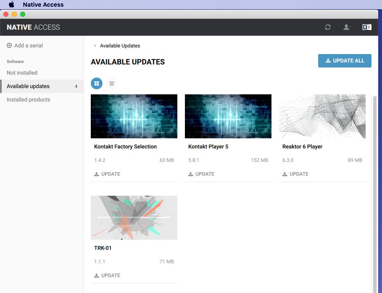The width and height of the screenshot is (382, 293).
Task: Click the TRK-01 thumbnail image
Action: [134, 218]
